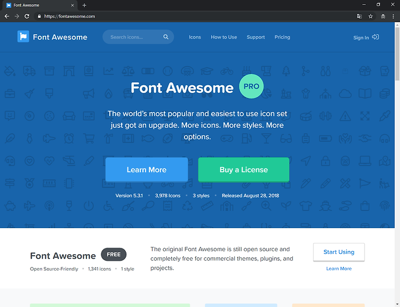Open the How to Use nav item
This screenshot has width=400, height=307.
coord(223,37)
